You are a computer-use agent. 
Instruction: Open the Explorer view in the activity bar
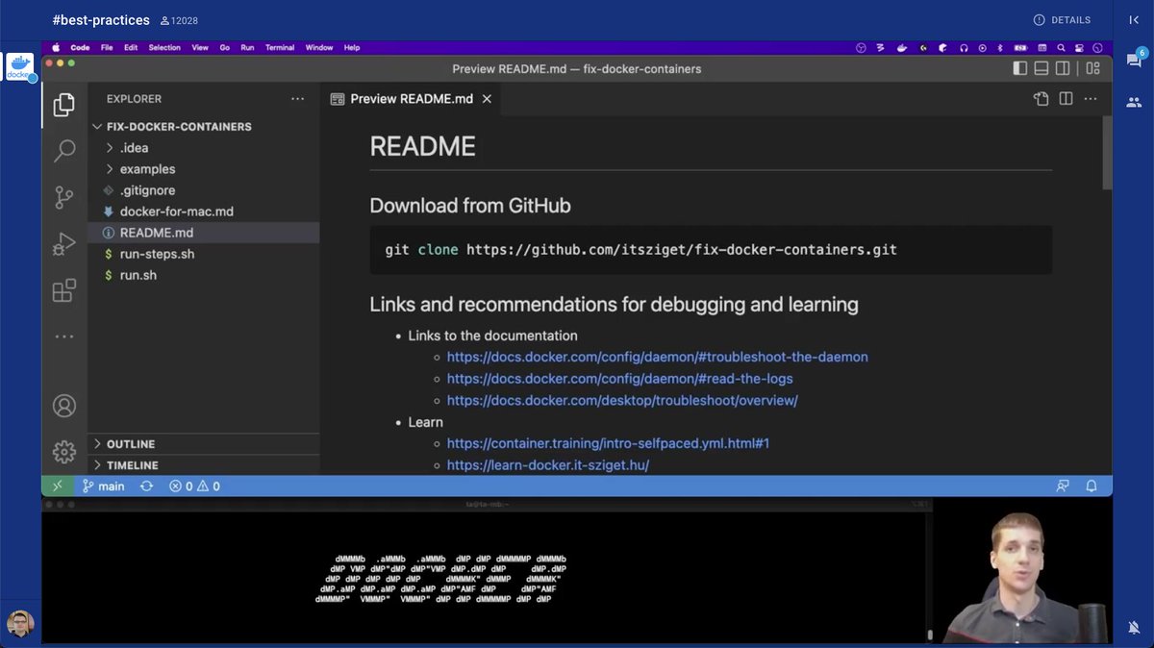64,105
